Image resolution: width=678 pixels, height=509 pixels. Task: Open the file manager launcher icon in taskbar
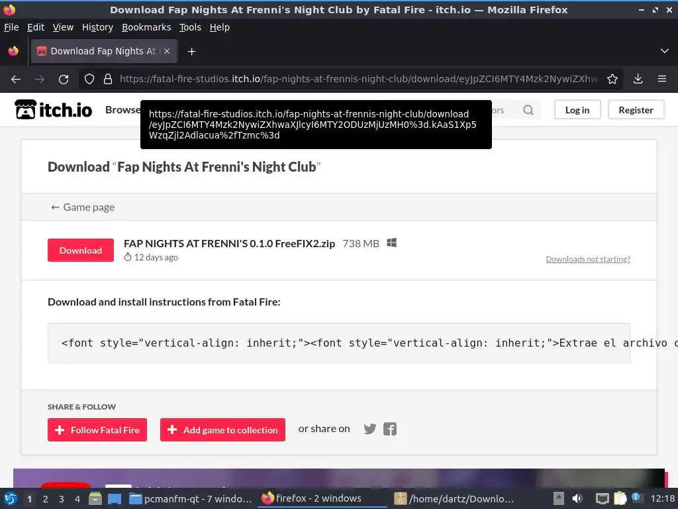pos(95,498)
